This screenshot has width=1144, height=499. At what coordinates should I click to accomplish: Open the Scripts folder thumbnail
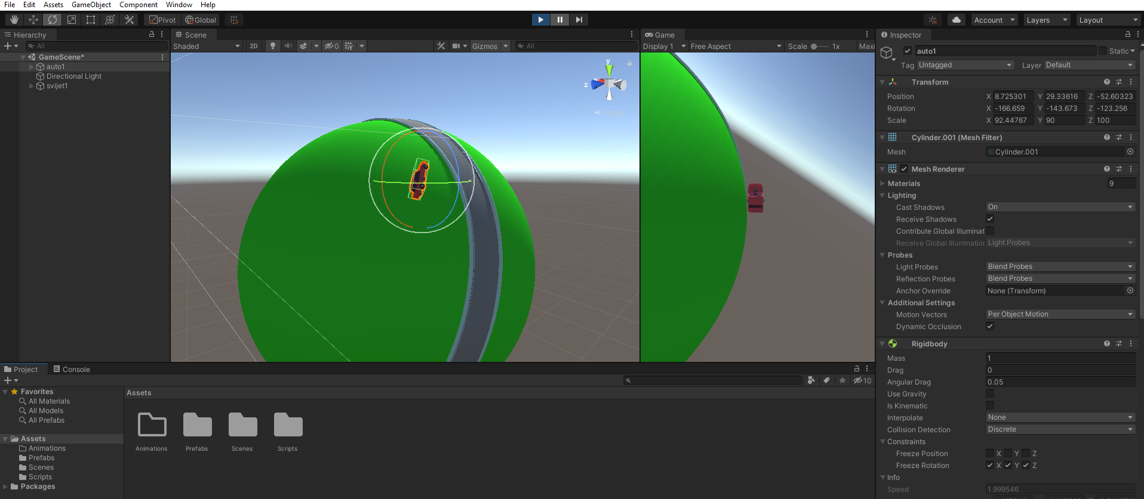click(x=288, y=425)
